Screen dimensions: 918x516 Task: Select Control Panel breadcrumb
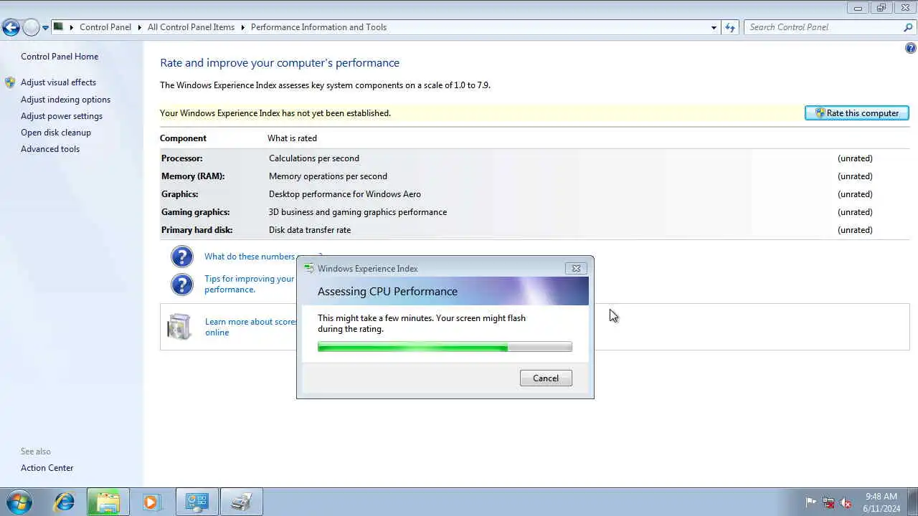[105, 27]
